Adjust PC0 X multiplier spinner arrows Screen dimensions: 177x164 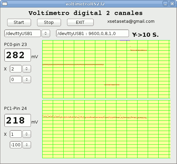[x=27, y=69]
